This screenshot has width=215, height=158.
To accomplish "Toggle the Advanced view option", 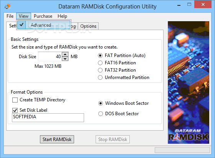I will pyautogui.click(x=44, y=25).
